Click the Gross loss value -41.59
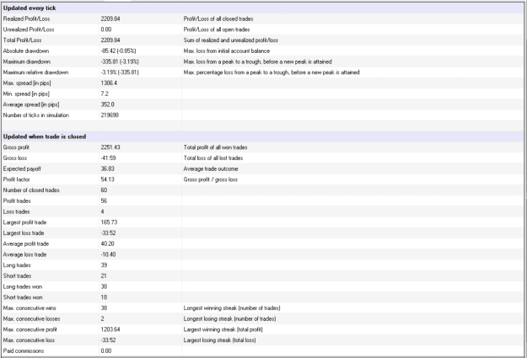The width and height of the screenshot is (527, 358). pos(108,158)
